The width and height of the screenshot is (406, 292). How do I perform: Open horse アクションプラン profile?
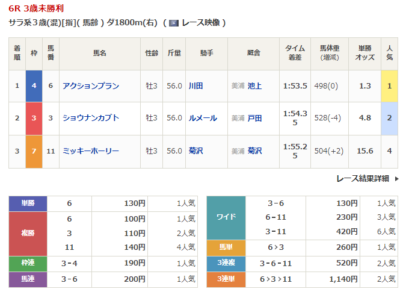91,86
